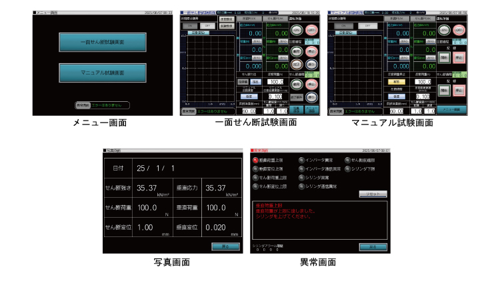Click the インバータ異常 indicator lamp
Viewport: 500px width, 283px height.
click(302, 160)
